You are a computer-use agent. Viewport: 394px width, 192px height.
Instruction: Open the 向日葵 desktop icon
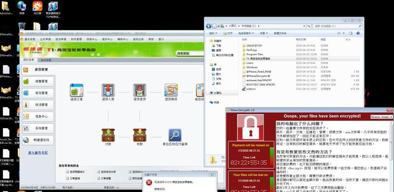click(38, 8)
